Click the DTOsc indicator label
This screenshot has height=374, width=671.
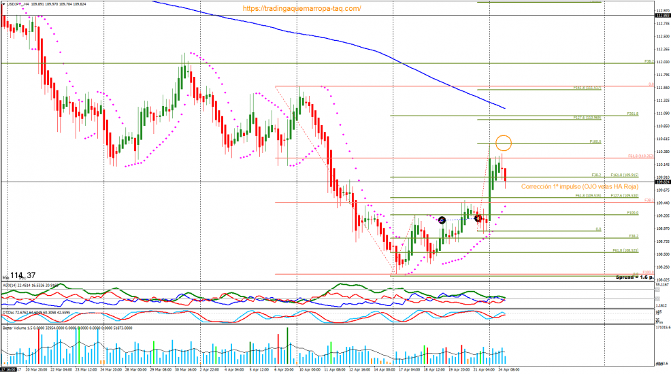pyautogui.click(x=8, y=312)
